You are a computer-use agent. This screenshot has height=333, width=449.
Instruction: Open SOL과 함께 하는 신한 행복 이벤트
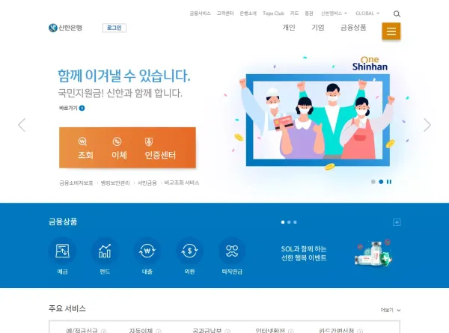point(304,254)
